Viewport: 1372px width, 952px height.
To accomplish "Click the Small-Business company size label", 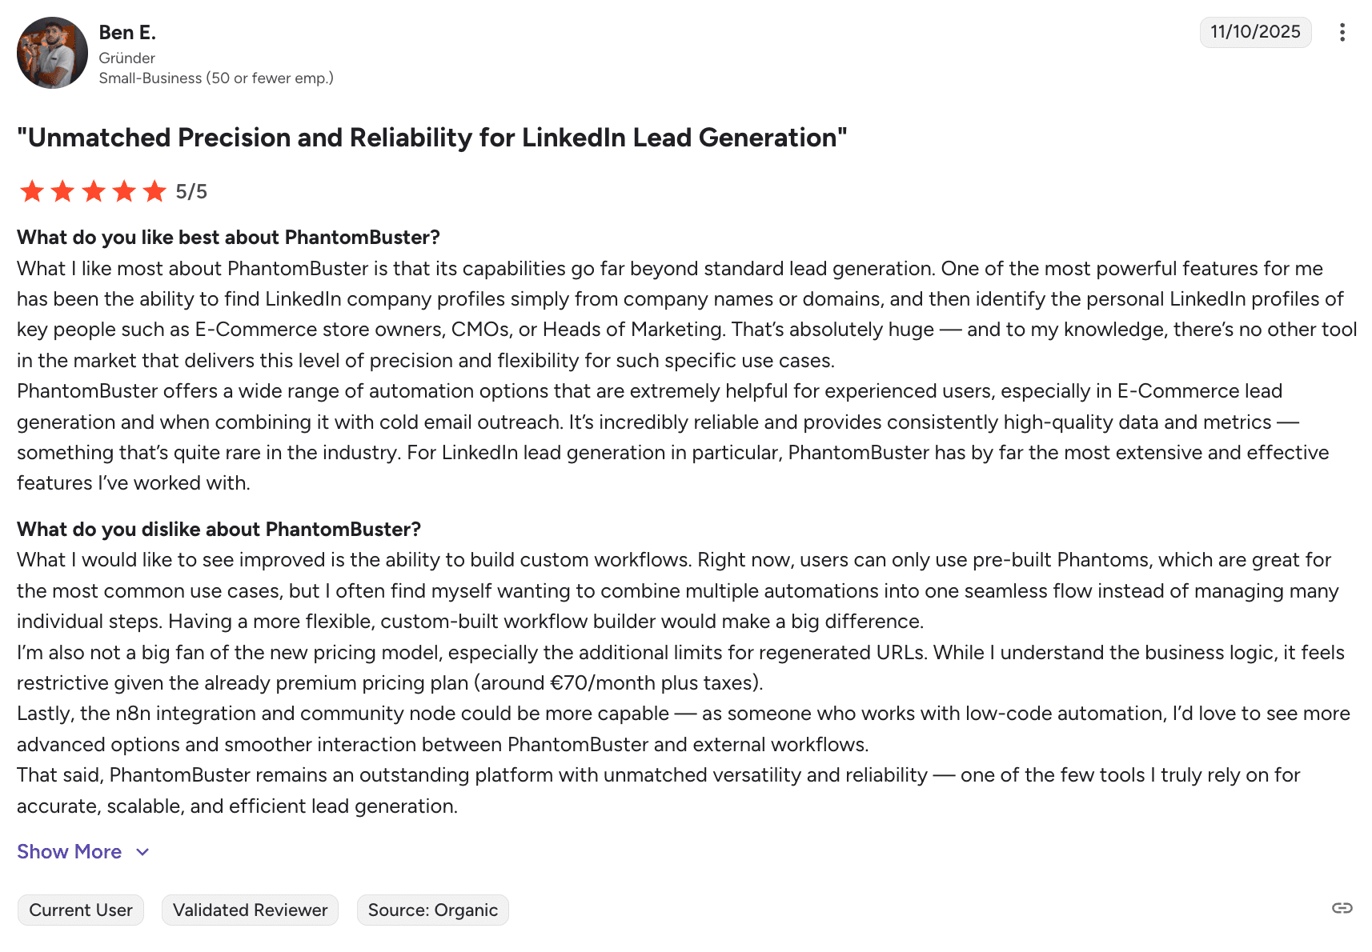I will click(215, 78).
